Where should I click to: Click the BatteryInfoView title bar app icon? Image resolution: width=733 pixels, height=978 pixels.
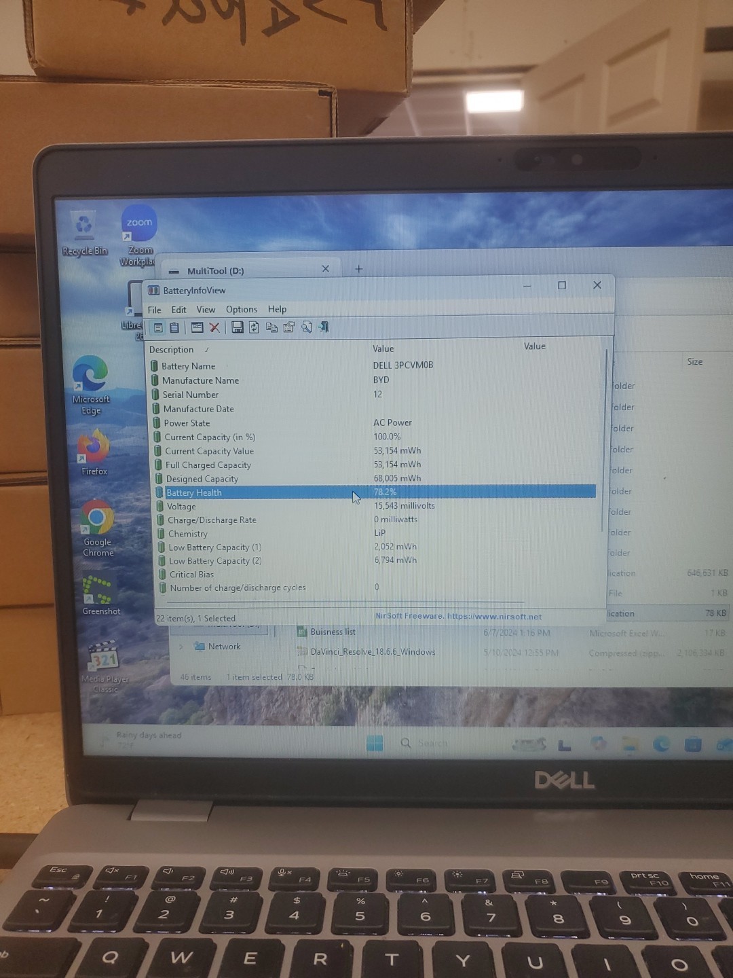pyautogui.click(x=154, y=290)
